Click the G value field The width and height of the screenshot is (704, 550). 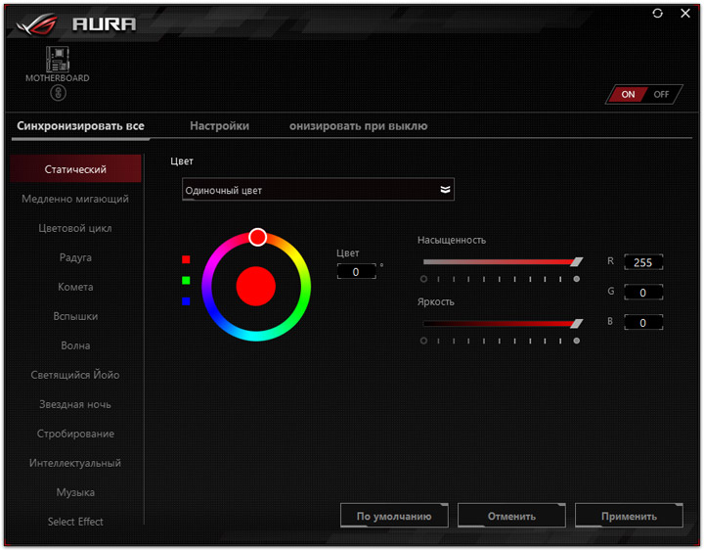pos(643,293)
